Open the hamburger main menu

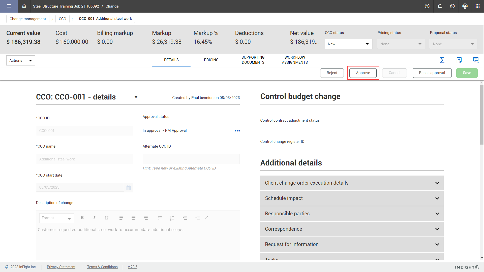pos(9,6)
